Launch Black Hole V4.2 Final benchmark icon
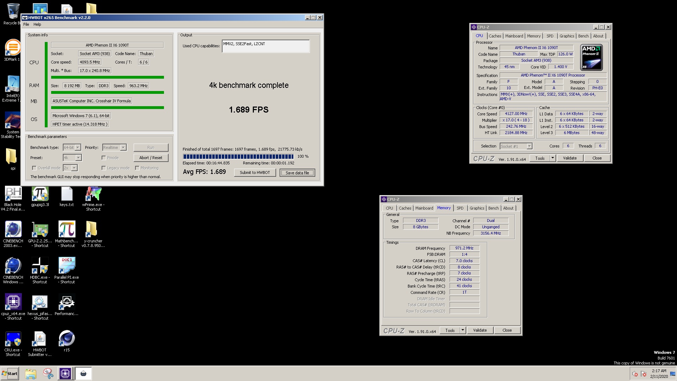This screenshot has width=677, height=381. [13, 199]
